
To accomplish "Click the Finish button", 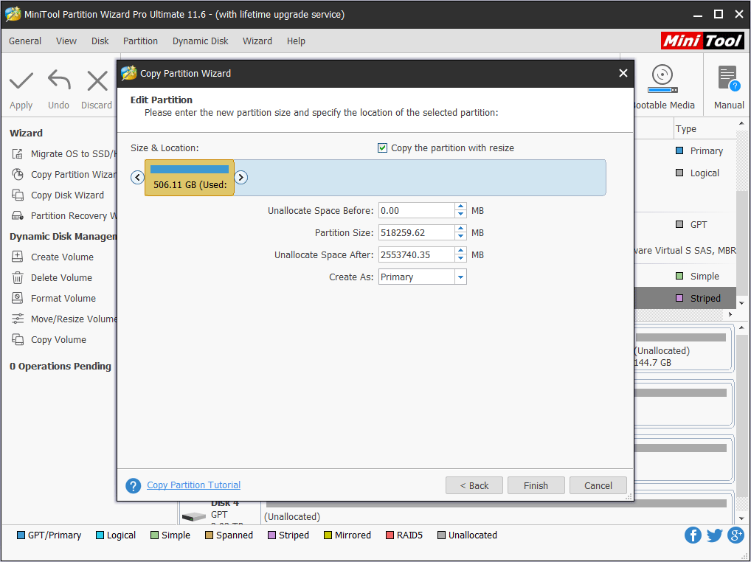I will tap(536, 485).
